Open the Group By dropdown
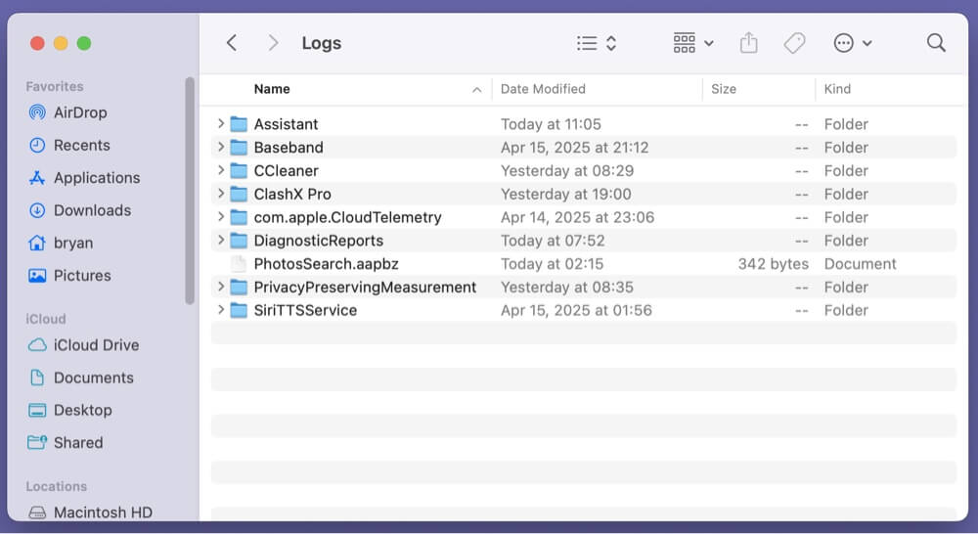 (x=693, y=43)
